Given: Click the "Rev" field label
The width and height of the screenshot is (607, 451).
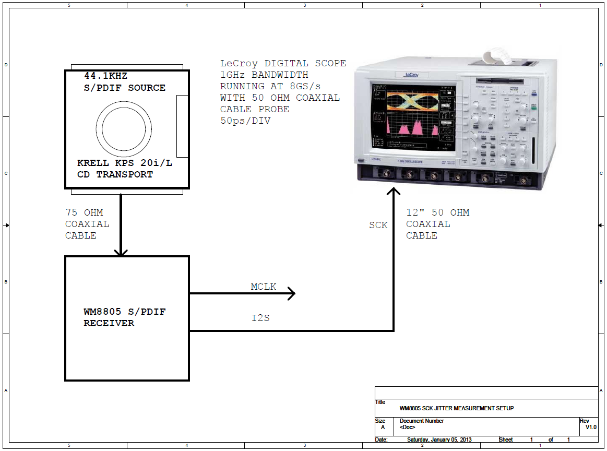Looking at the screenshot, I should tap(584, 421).
